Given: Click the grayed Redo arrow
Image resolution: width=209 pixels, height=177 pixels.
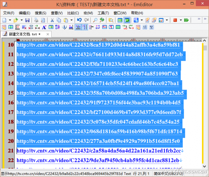Looking at the screenshot, I should point(86,20).
